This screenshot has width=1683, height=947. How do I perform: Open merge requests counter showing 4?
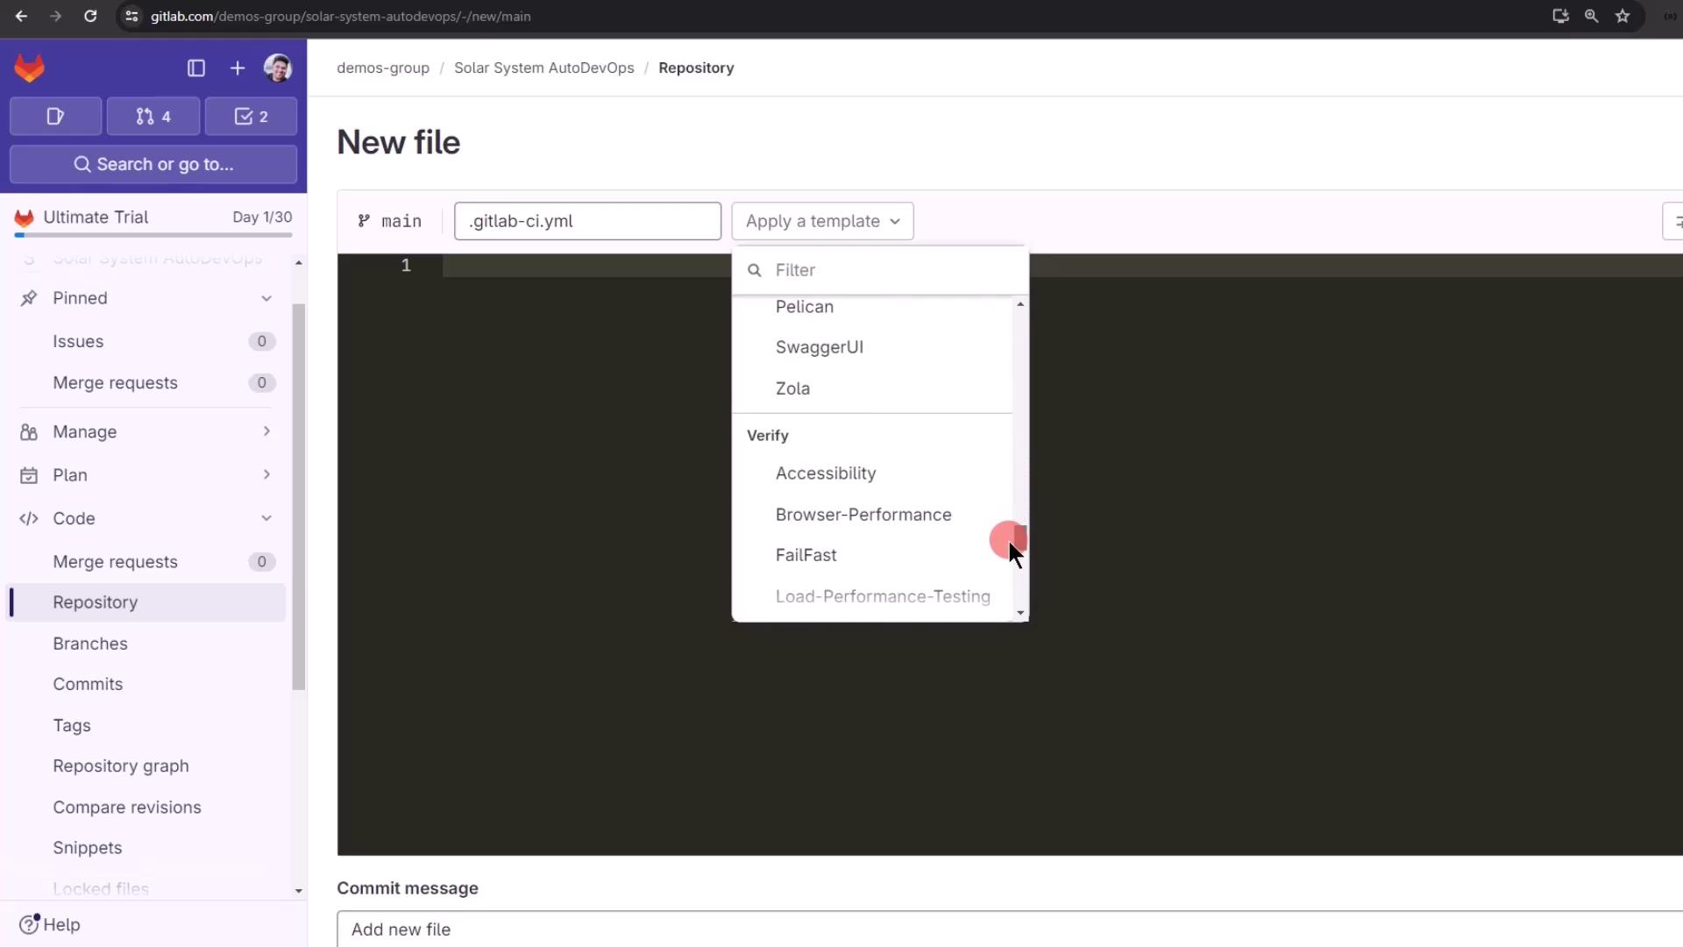(153, 117)
